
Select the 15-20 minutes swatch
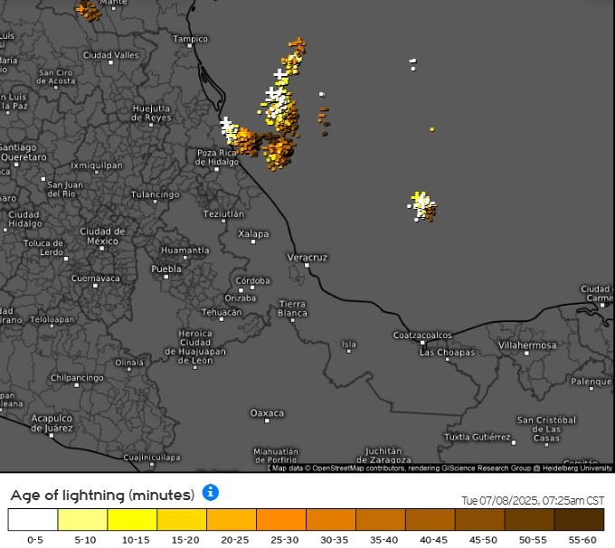182,520
